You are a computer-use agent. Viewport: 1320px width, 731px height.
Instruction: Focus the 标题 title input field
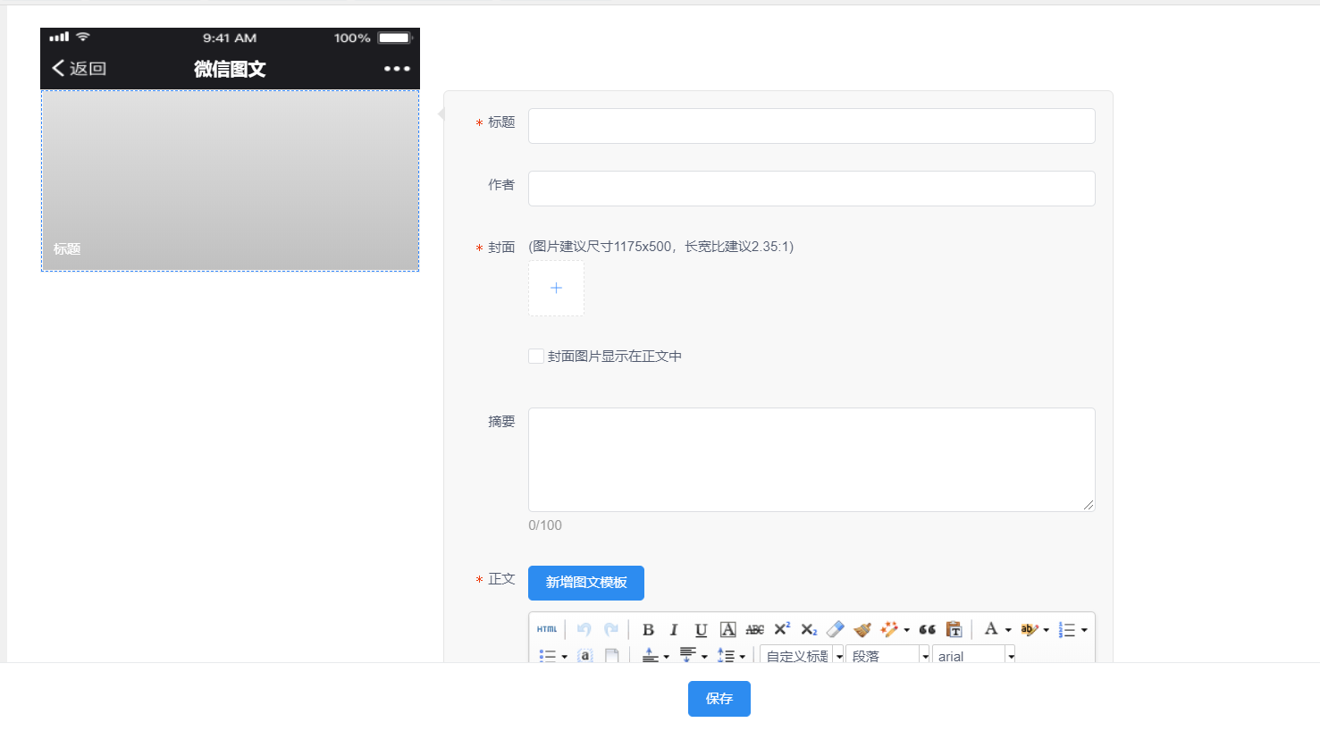click(811, 126)
